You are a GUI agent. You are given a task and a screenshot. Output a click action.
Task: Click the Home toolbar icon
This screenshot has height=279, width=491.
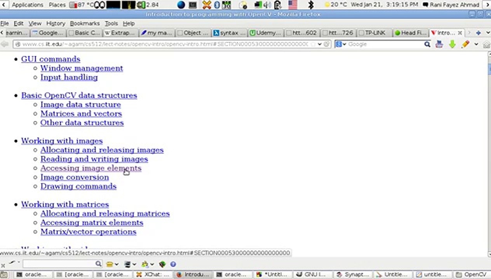point(486,45)
